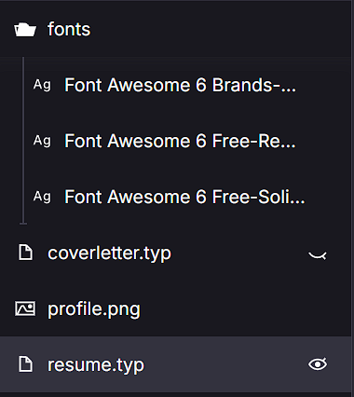354x397 pixels.
Task: Click Ag icon next to Font Awesome 6 Brands
Action: click(42, 85)
